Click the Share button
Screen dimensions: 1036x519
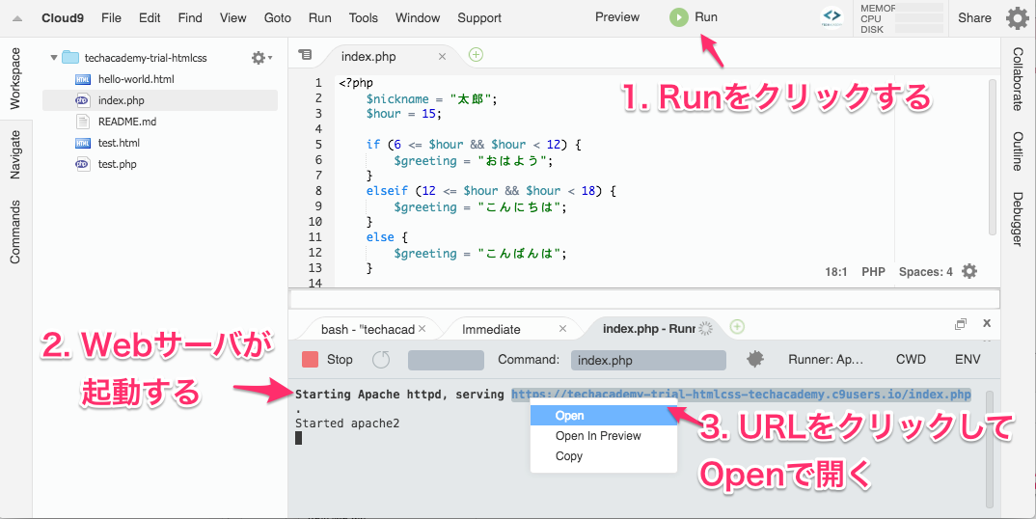click(x=974, y=17)
